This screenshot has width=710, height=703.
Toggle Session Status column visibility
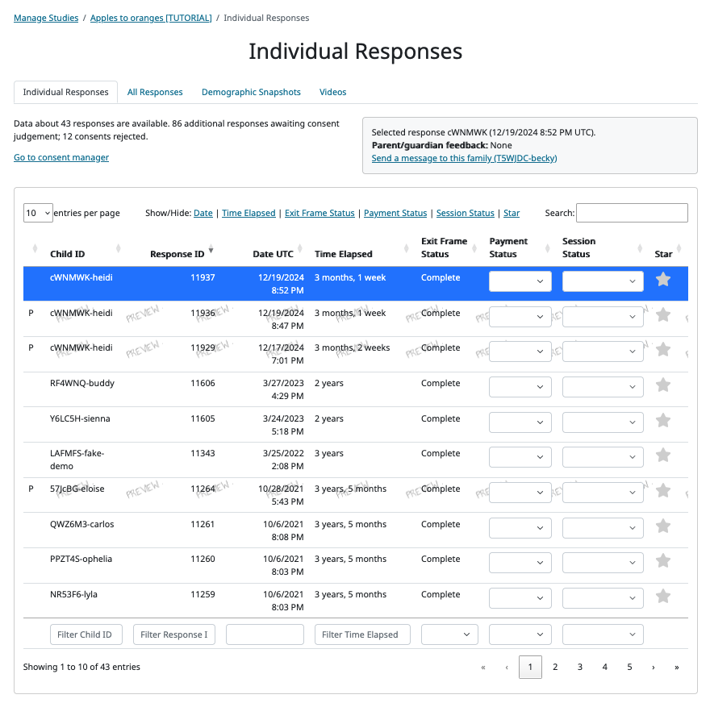pos(465,213)
